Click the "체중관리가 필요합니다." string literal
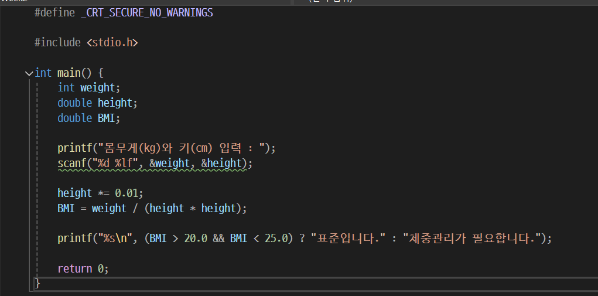The image size is (598, 296). point(472,239)
